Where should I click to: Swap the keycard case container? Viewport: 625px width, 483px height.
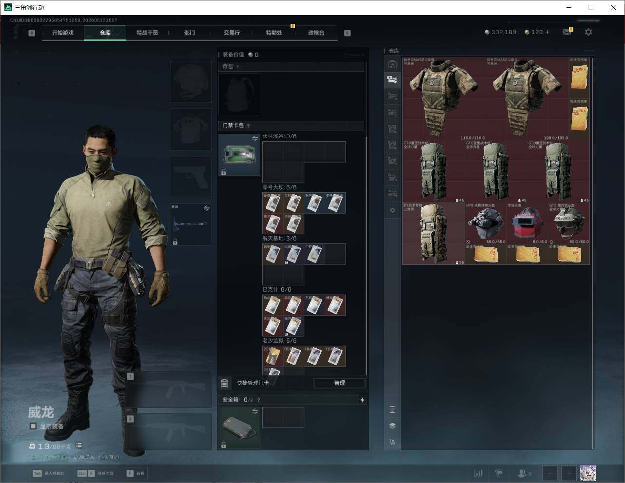(x=255, y=139)
